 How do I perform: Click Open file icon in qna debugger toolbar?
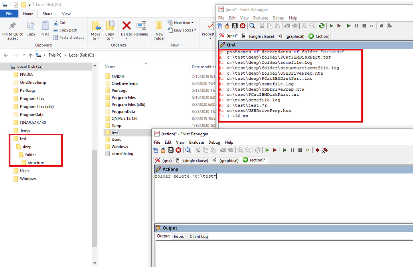click(x=227, y=26)
